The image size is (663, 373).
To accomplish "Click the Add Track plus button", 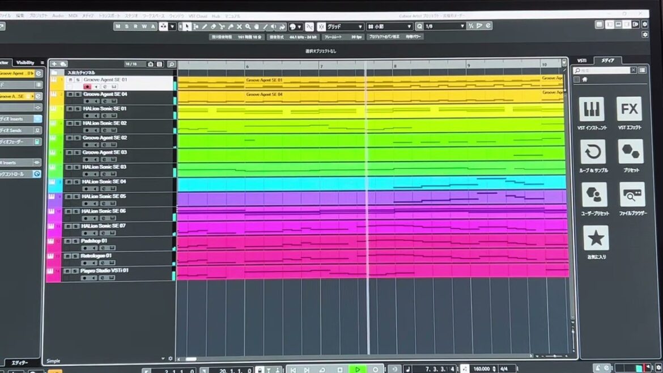I will point(54,64).
